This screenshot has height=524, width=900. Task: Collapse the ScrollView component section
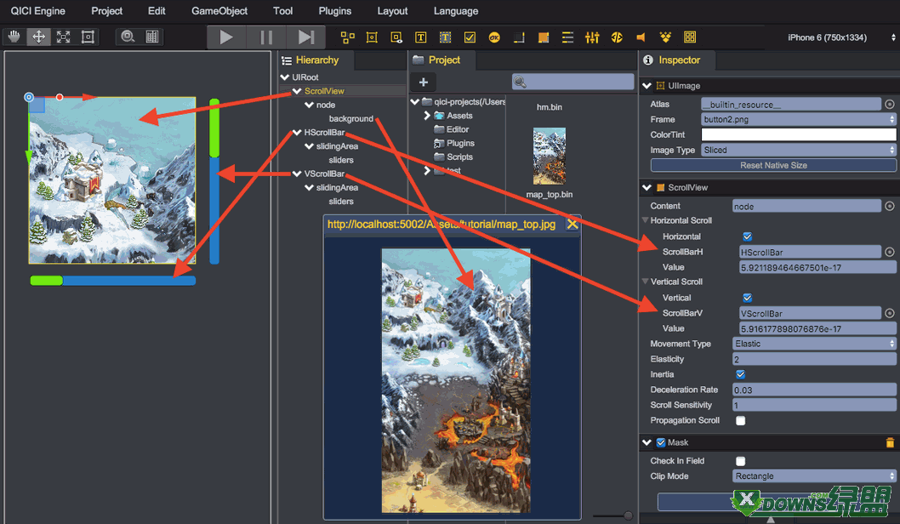click(647, 188)
